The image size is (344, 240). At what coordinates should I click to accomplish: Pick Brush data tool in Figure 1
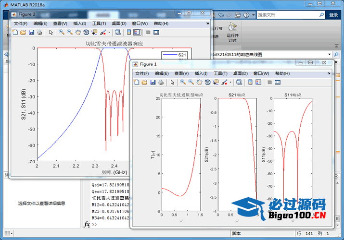coord(224,82)
